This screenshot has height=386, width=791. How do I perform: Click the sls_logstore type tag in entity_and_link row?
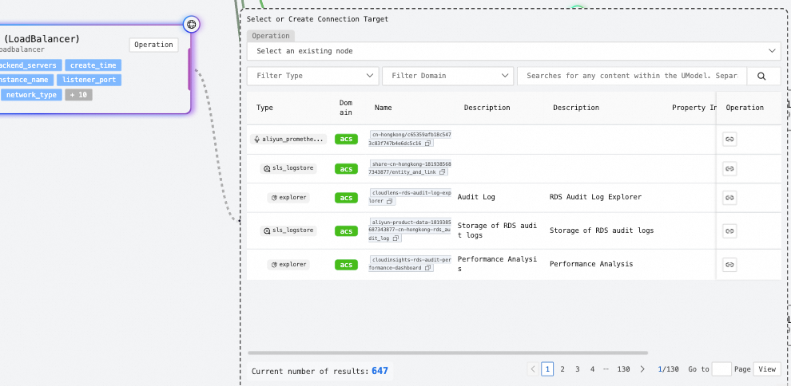click(x=288, y=168)
